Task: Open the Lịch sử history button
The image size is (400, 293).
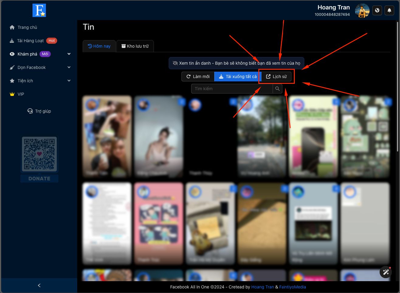Action: pos(277,77)
